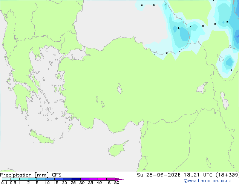Click legend value label '50'
Viewport: 239px width, 184px height.
coord(116,182)
